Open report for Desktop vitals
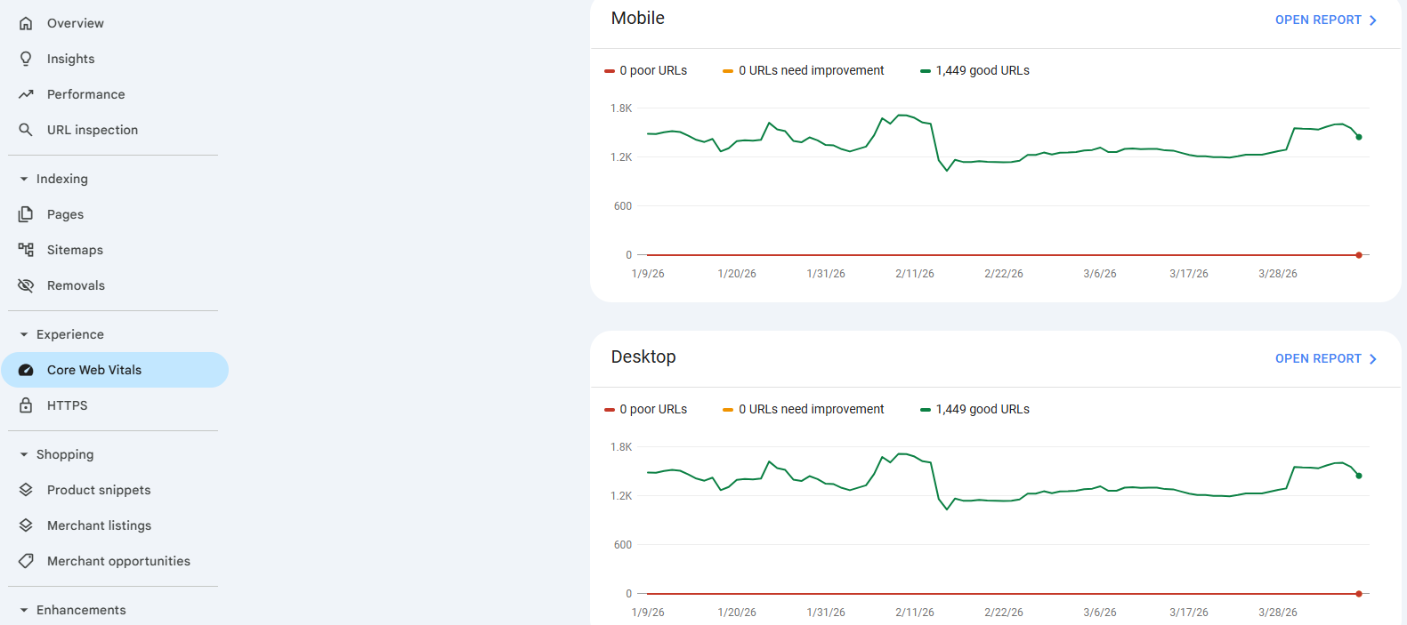The height and width of the screenshot is (625, 1407). coord(1325,358)
